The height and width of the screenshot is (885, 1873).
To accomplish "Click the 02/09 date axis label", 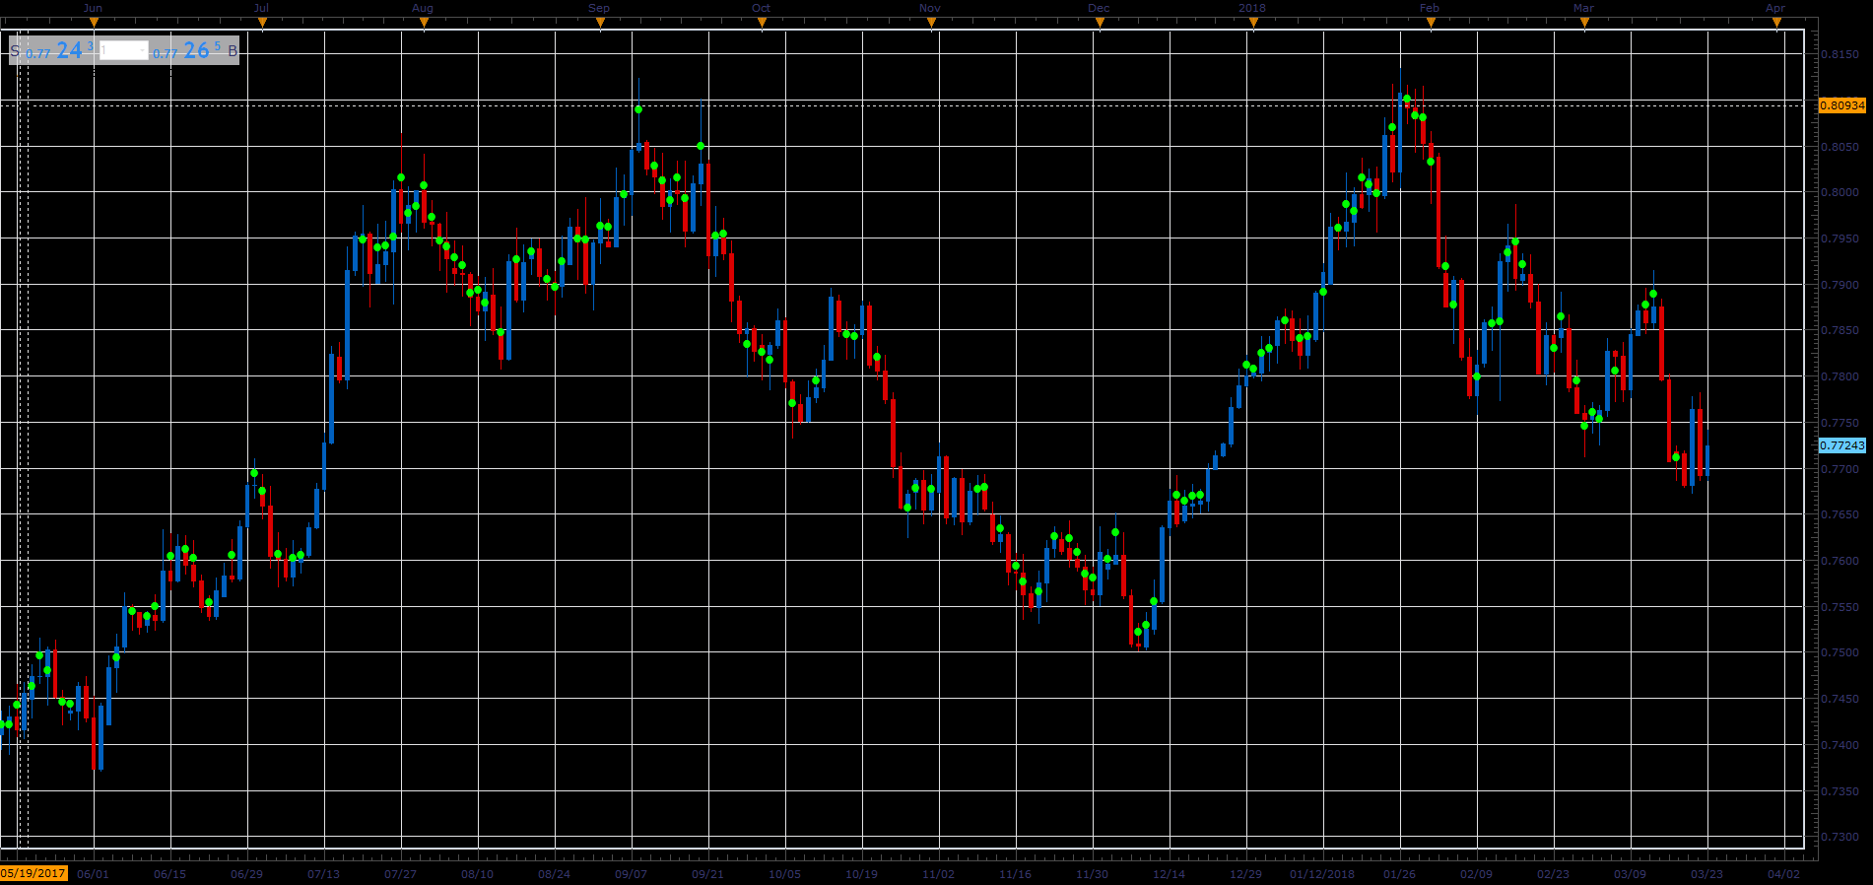I will (1476, 874).
